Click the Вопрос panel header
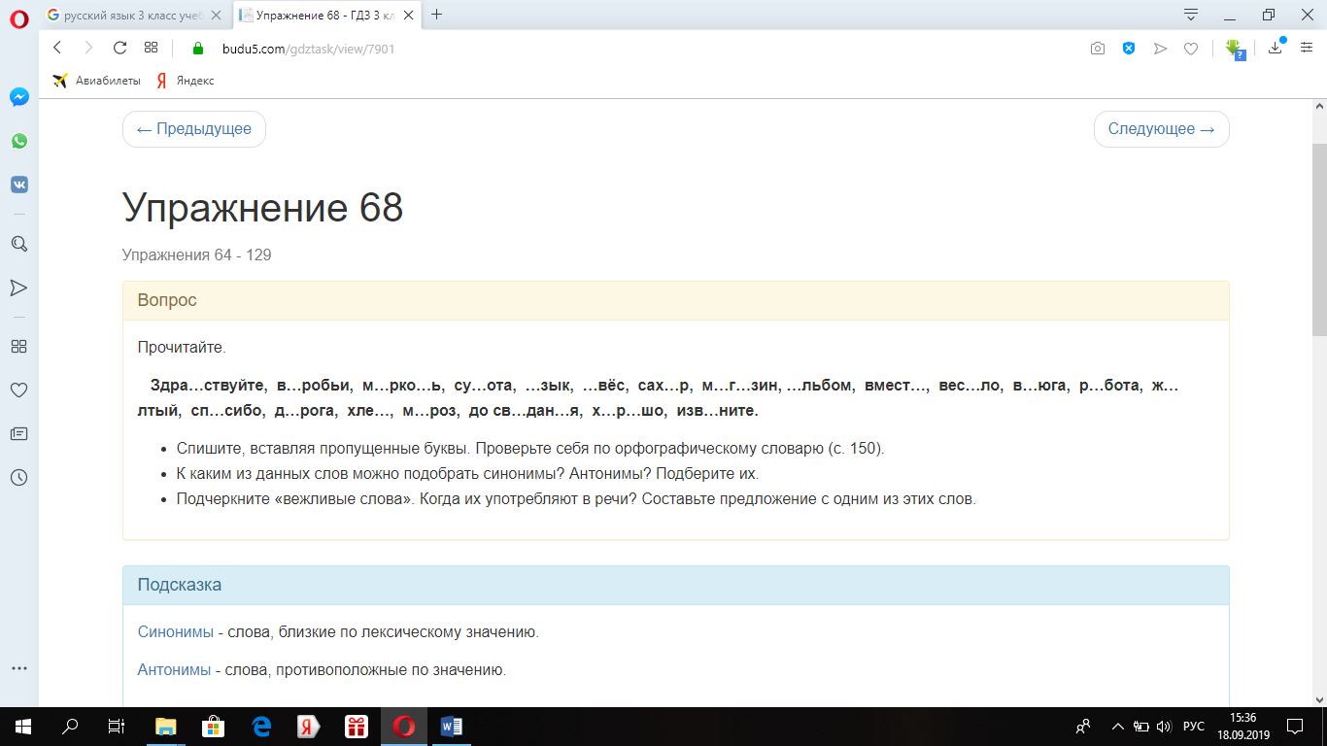 676,301
